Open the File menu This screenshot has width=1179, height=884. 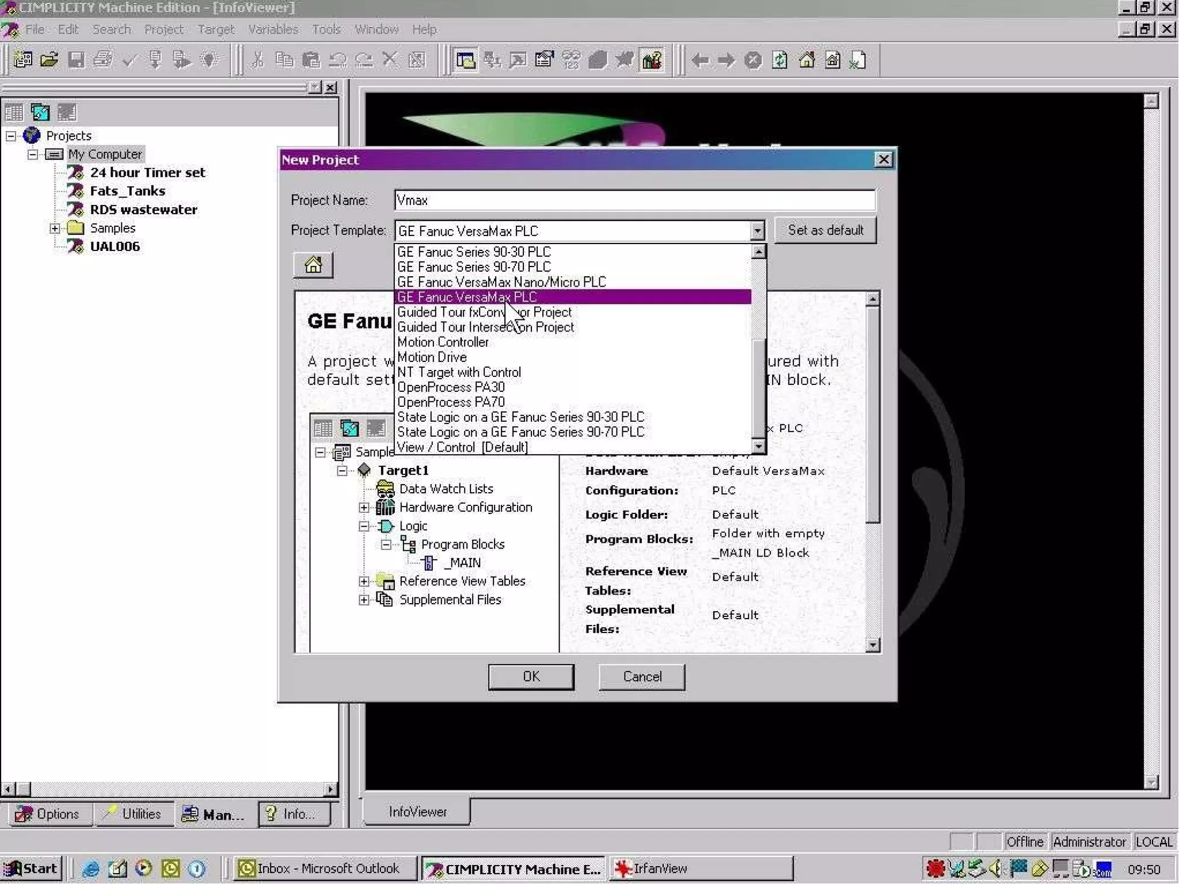click(35, 29)
